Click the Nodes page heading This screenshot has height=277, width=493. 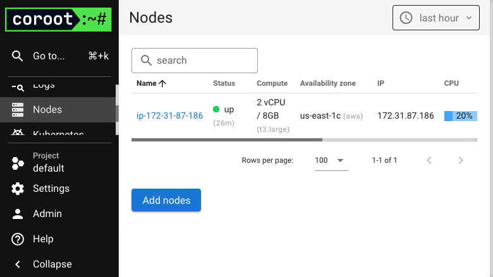tap(151, 18)
